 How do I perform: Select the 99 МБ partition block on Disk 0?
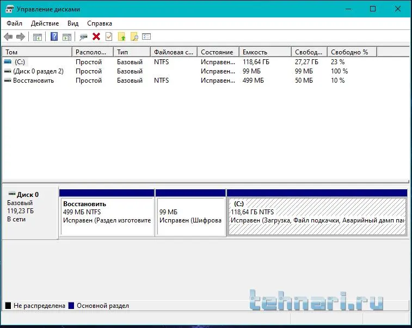point(190,216)
